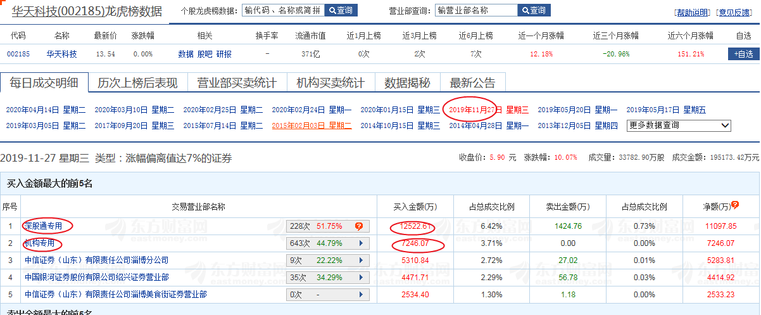Click buy amount 5310.84 cell
Viewport: 761px width, 315px height.
click(415, 260)
